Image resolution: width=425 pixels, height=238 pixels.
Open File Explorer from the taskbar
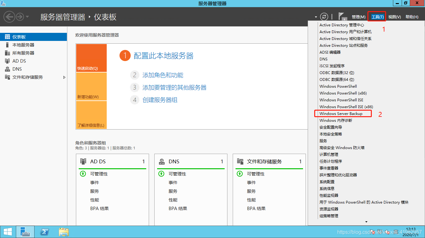(64, 232)
